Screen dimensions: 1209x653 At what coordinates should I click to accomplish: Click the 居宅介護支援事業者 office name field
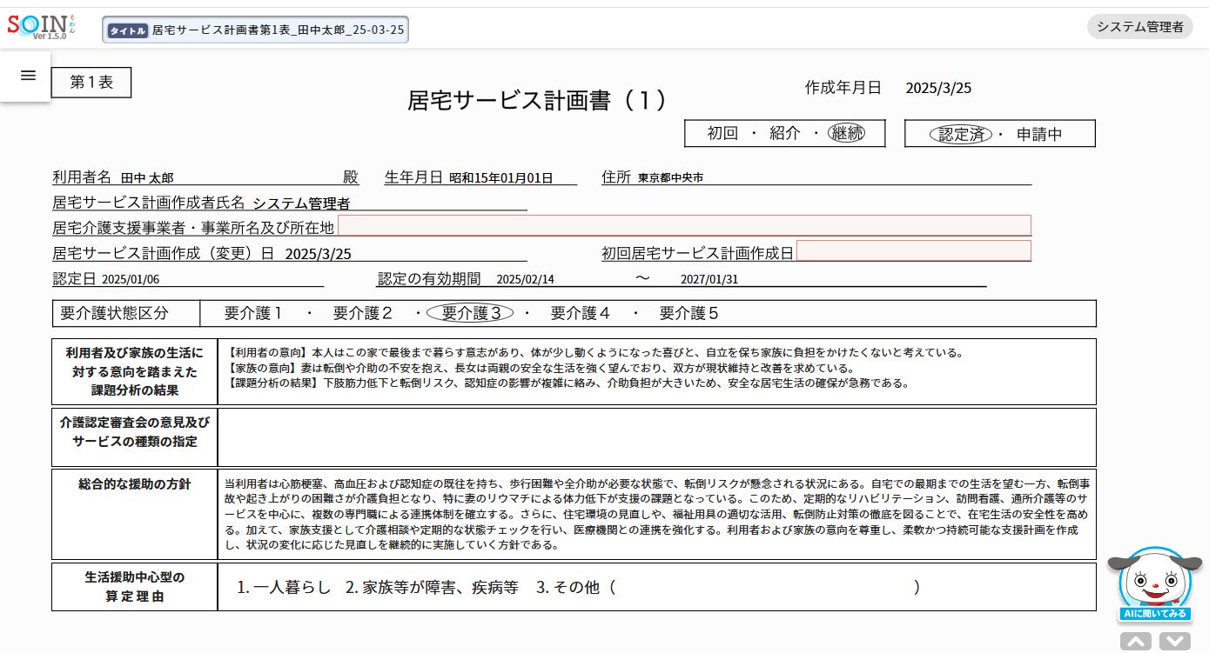tap(684, 226)
